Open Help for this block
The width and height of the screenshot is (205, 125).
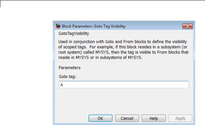pos(154,118)
